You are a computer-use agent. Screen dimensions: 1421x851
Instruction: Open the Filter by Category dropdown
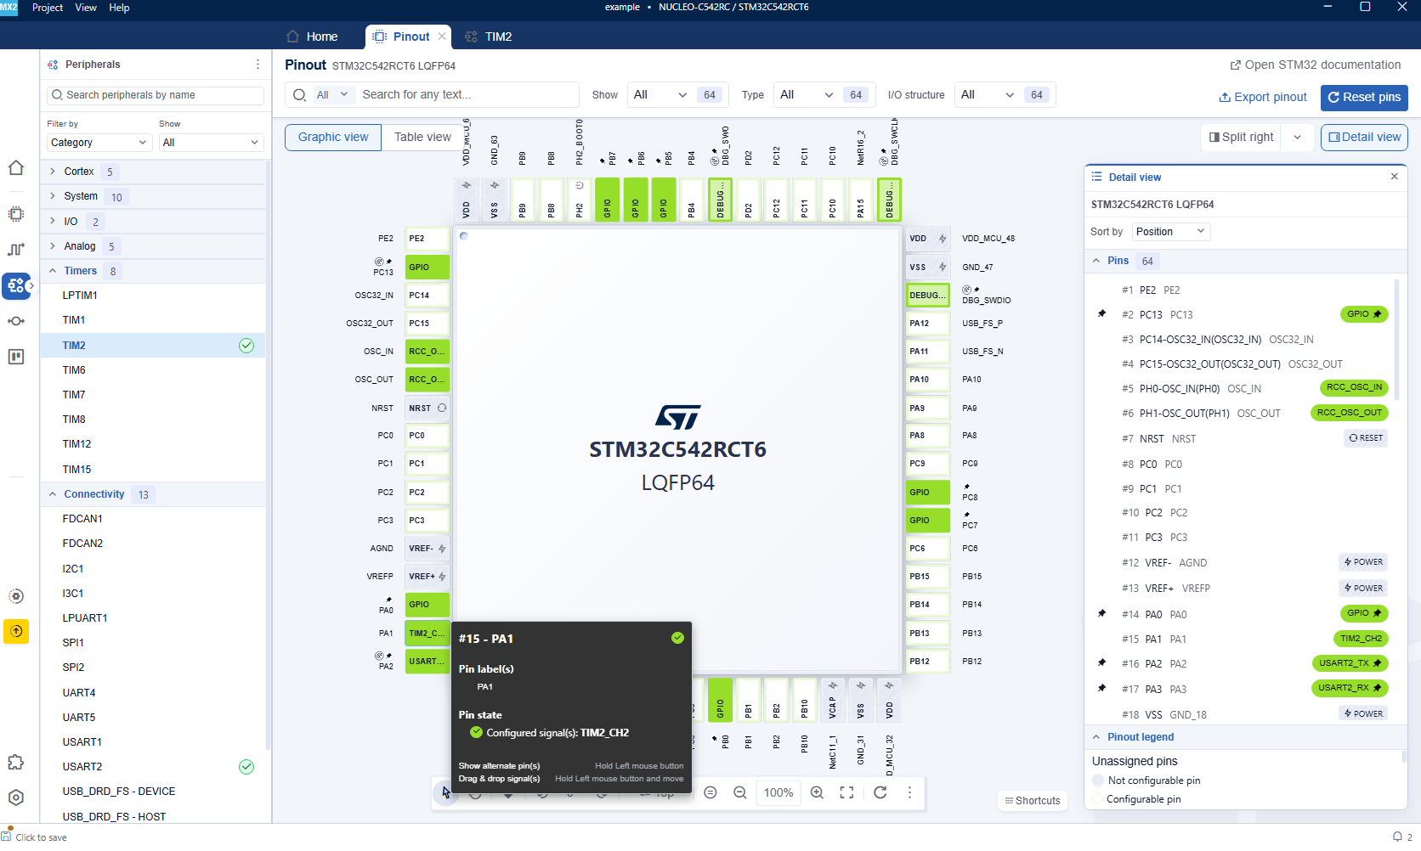coord(99,143)
